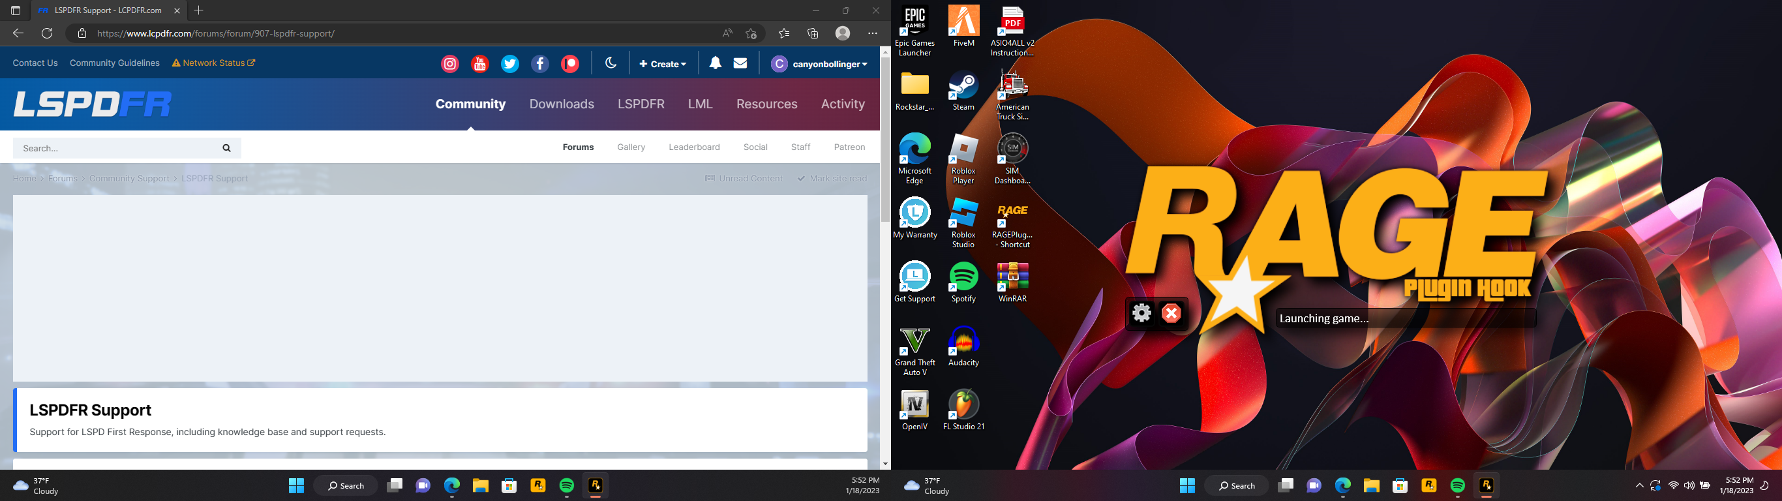Open the messages envelope icon
Image resolution: width=1782 pixels, height=501 pixels.
point(740,63)
